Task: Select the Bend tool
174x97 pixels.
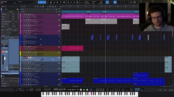Action: (61, 2)
